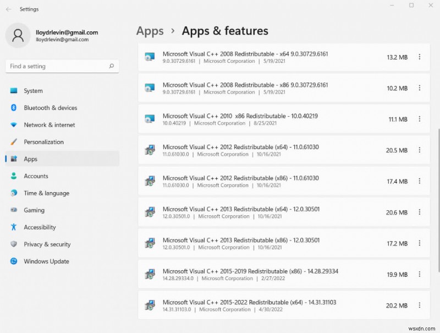
Task: Go to Bluetooth & devices
Action: tap(62, 108)
